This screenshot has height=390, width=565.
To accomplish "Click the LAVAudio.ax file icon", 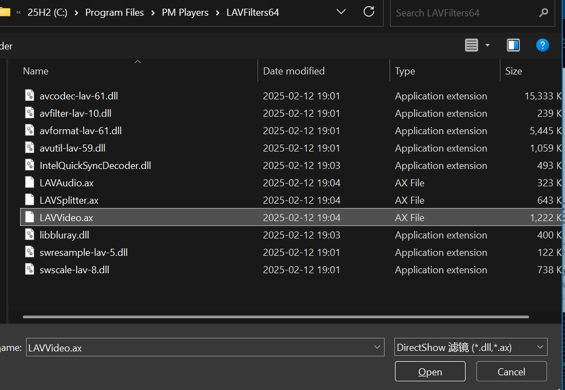I will pyautogui.click(x=29, y=182).
